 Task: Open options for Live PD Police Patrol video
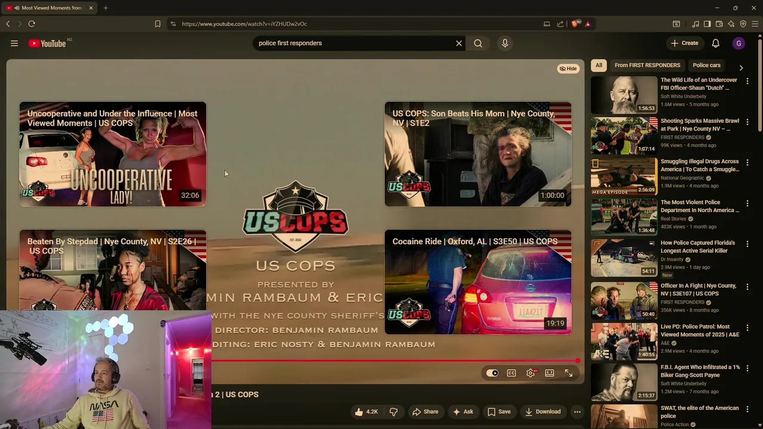(747, 328)
